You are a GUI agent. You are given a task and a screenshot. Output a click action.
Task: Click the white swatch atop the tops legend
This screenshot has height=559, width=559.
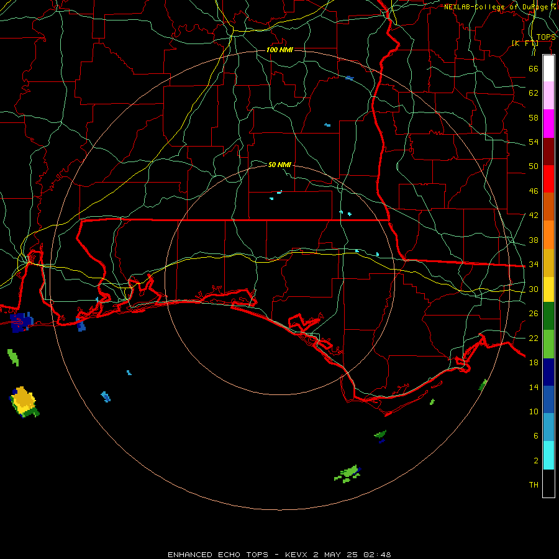[x=548, y=68]
